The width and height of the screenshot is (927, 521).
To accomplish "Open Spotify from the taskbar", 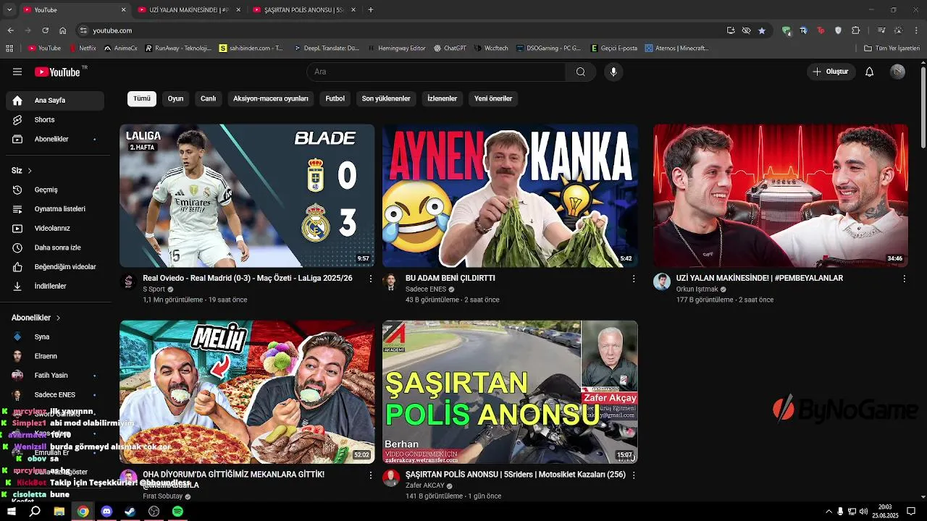I will (177, 512).
